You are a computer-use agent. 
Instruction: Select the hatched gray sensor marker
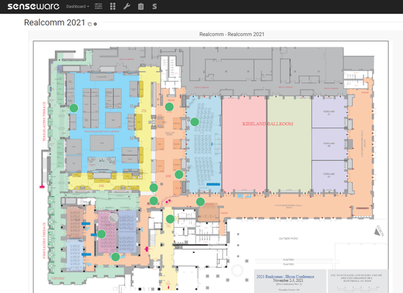(114, 218)
